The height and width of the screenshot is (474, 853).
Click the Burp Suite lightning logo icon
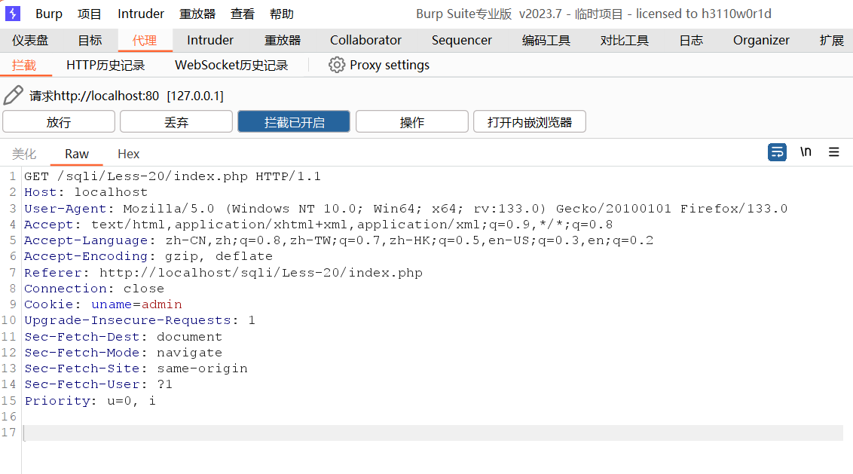coord(13,14)
